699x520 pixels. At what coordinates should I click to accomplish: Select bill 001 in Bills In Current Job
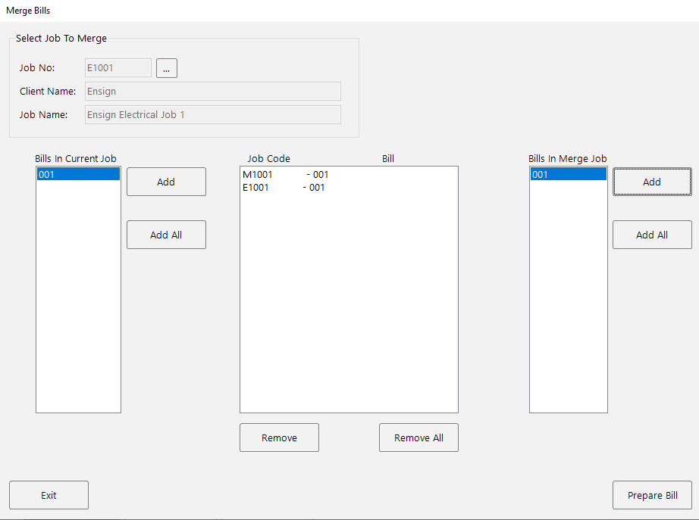(78, 173)
